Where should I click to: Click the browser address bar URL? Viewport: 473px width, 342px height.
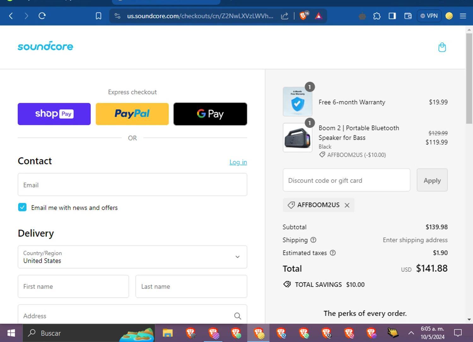200,16
